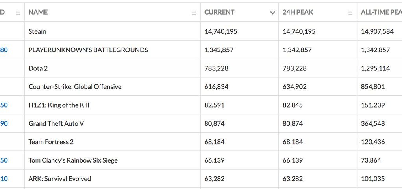
Task: Click Grand Theft Auto V 24h peak value
Action: [293, 123]
